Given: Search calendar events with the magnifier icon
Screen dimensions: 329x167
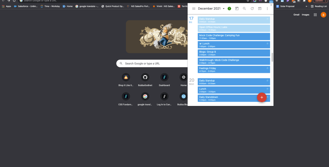Looking at the screenshot, I should [244, 9].
